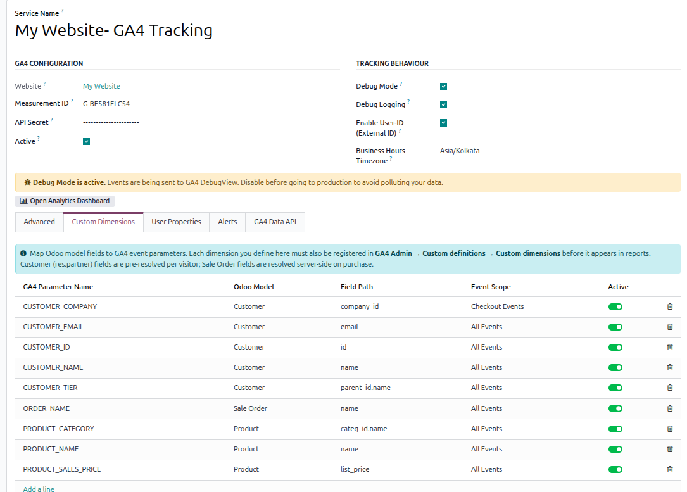The width and height of the screenshot is (687, 492).
Task: Click the help tooltip beside Debug Logging
Action: (408, 102)
